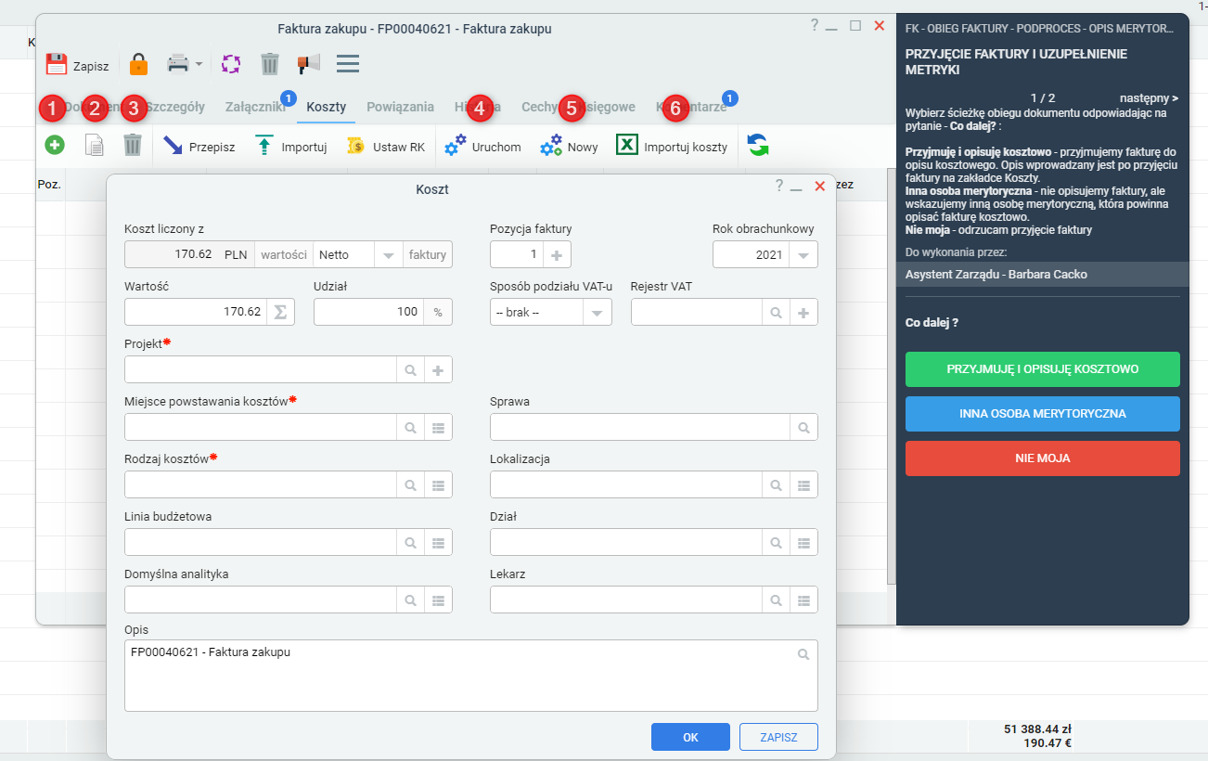Click the orange padlock icon in the toolbar
Image resolution: width=1208 pixels, height=761 pixels.
(x=138, y=64)
